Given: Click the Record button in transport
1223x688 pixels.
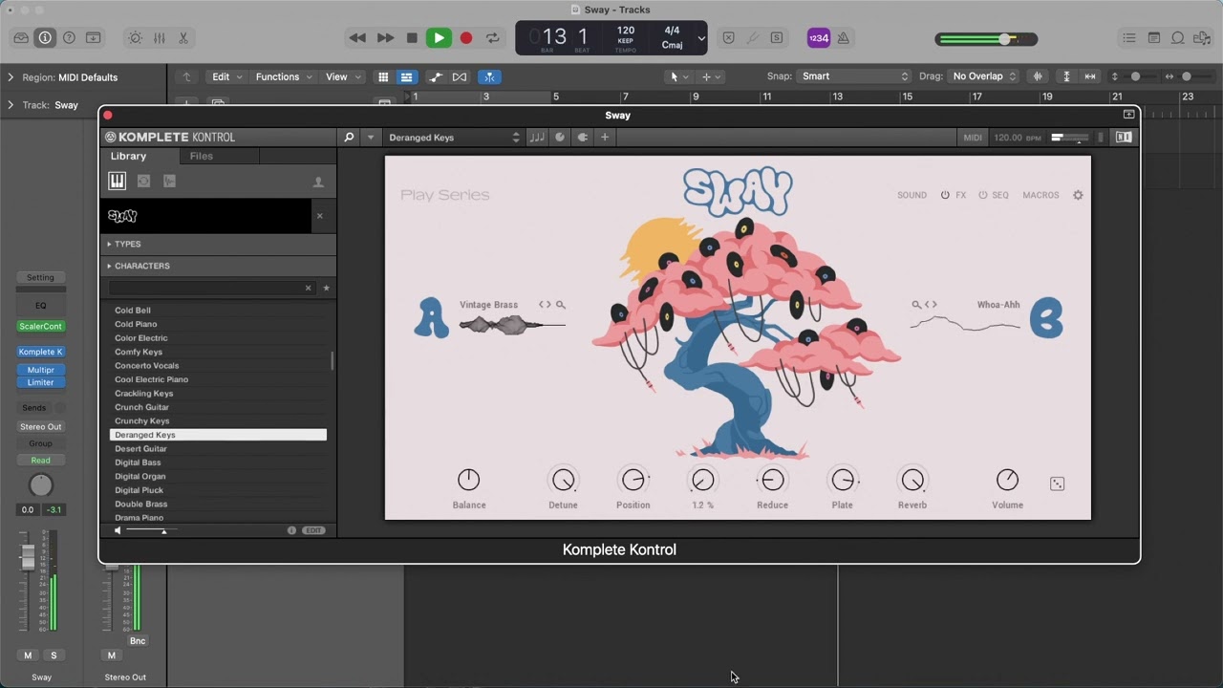Looking at the screenshot, I should tap(466, 38).
